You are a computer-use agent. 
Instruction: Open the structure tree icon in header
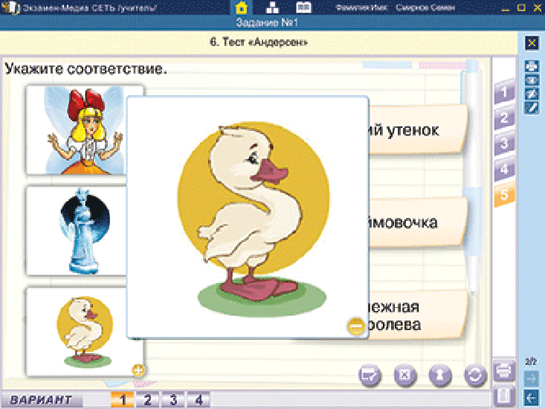pos(272,7)
